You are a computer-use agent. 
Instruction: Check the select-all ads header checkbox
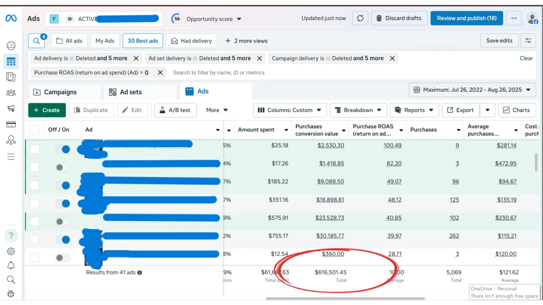(x=34, y=130)
